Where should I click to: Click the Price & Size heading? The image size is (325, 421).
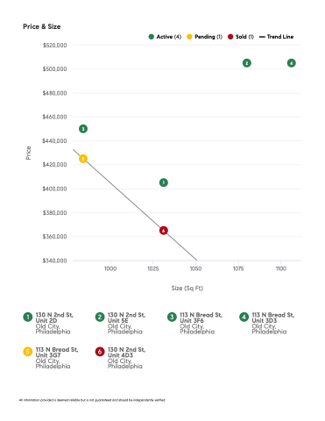click(42, 26)
